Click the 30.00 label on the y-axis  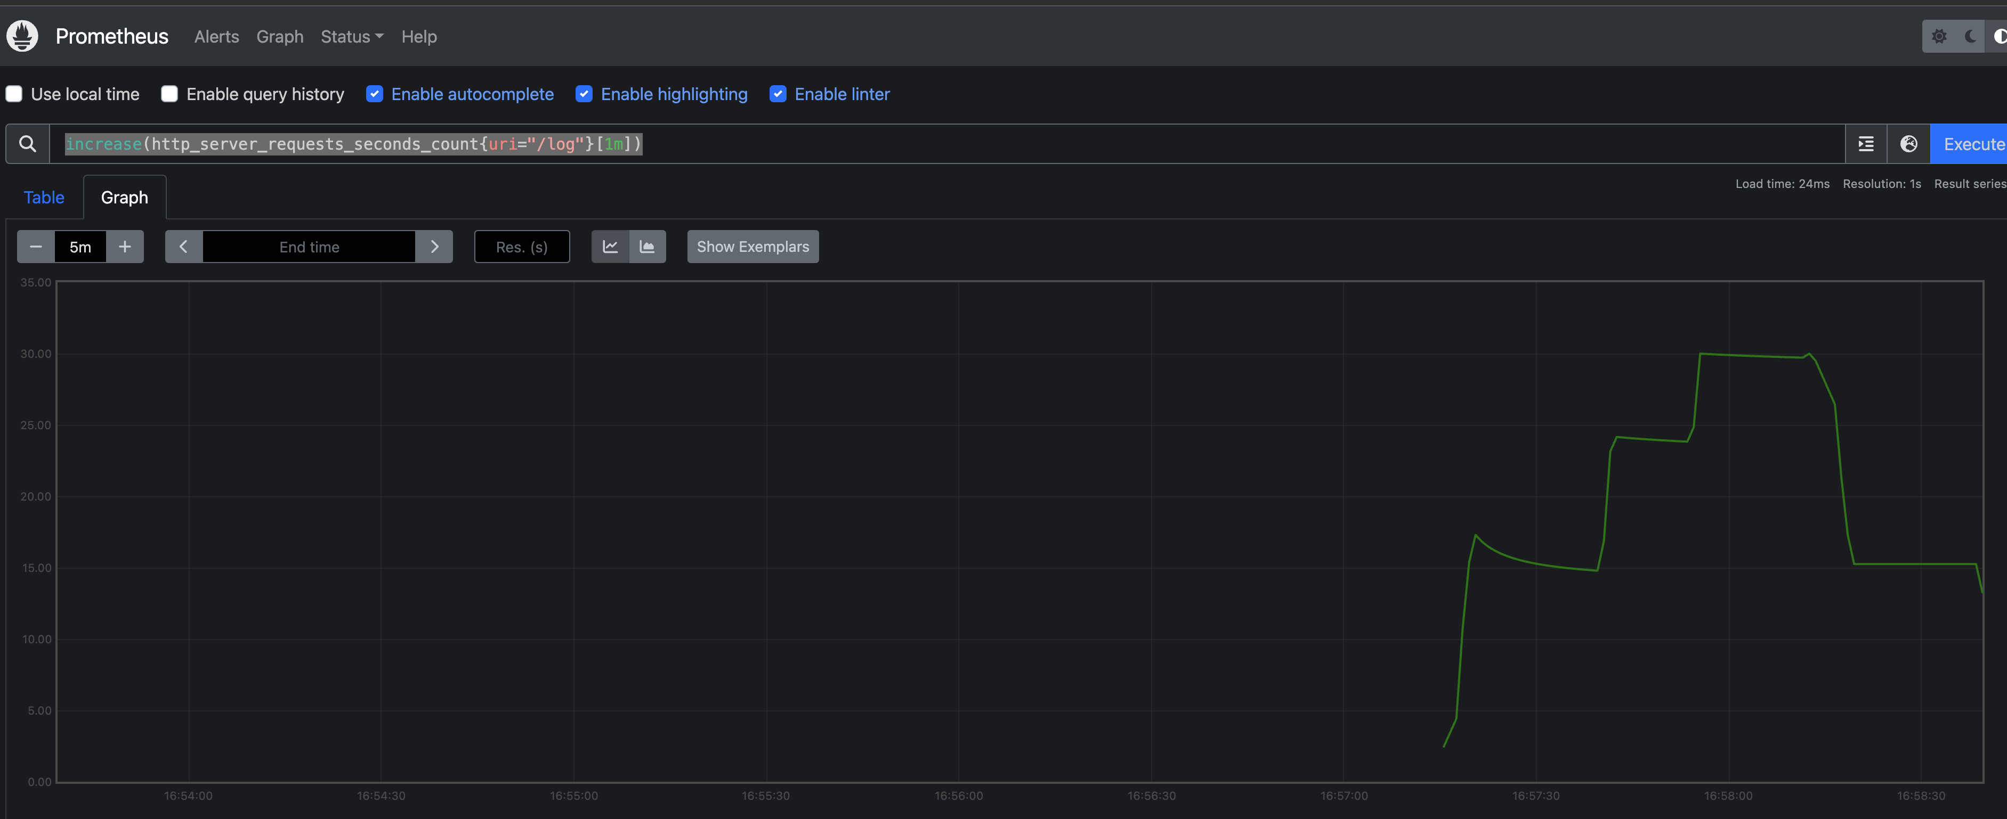[36, 354]
